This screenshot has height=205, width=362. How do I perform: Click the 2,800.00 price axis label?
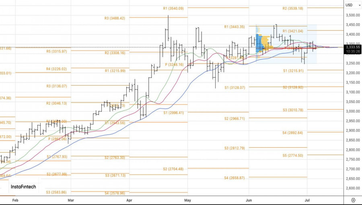point(353,150)
